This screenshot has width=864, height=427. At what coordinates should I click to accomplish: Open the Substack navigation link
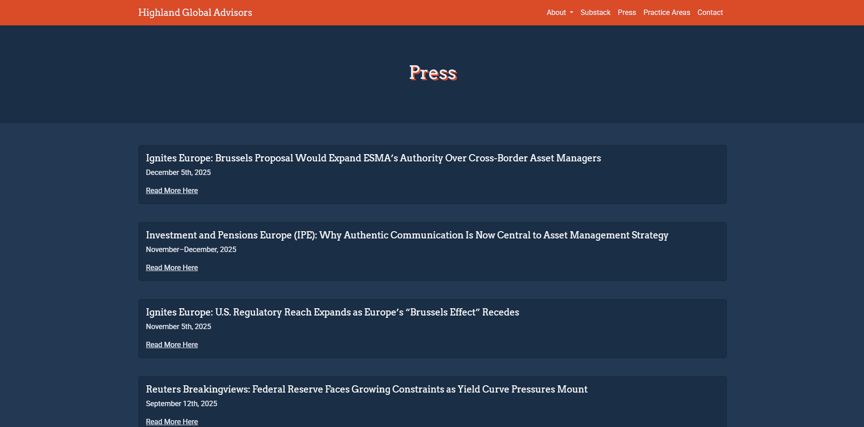(x=595, y=13)
